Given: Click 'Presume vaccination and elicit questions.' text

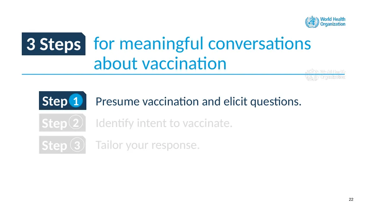Looking at the screenshot, I should (x=198, y=102).
